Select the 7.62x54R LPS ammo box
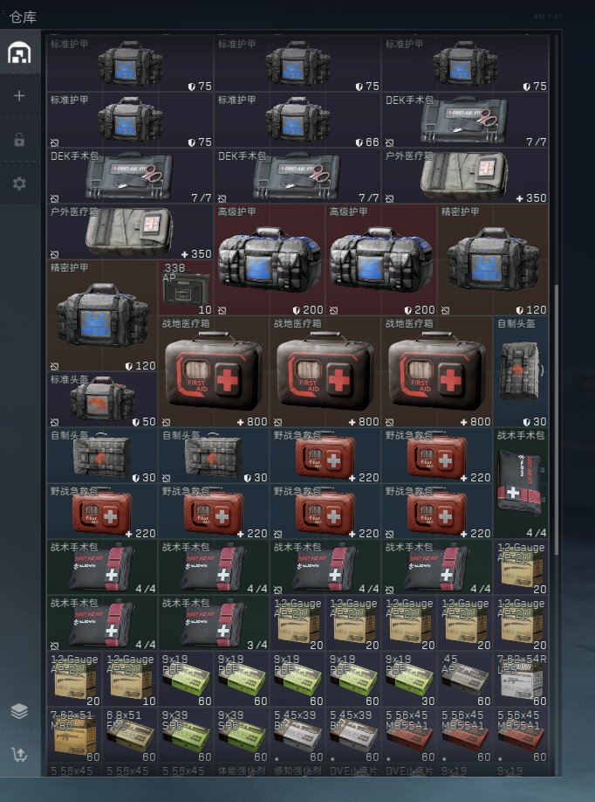595x802 pixels. (521, 679)
